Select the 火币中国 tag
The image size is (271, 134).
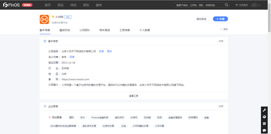159,126
